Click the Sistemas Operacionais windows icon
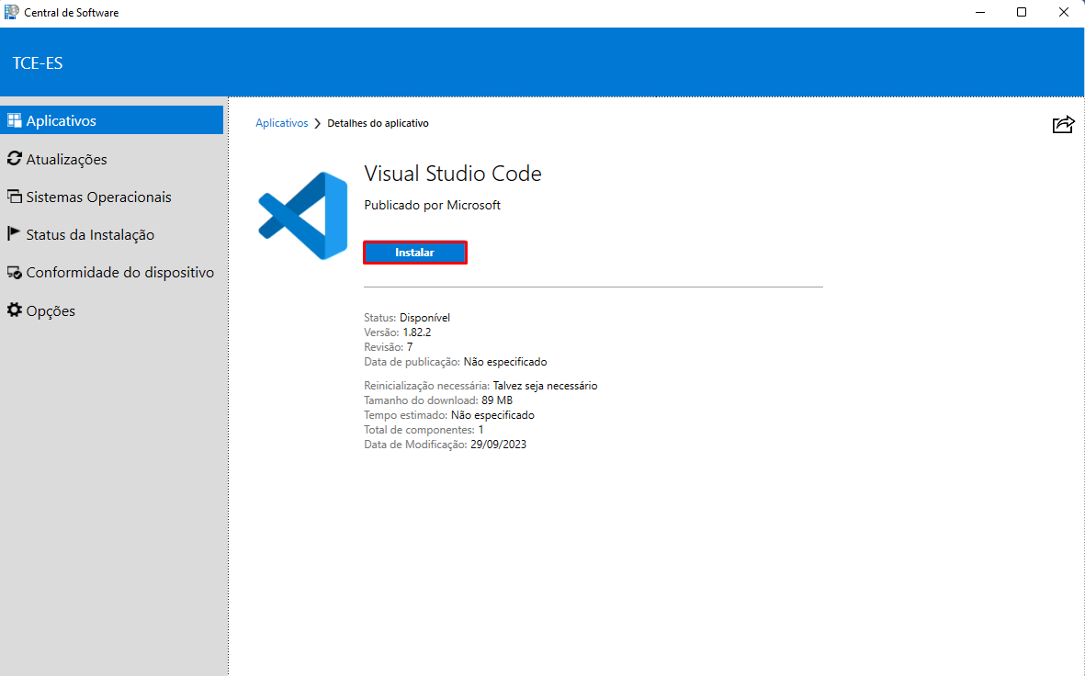Screen dimensions: 1085x676 [x=14, y=197]
